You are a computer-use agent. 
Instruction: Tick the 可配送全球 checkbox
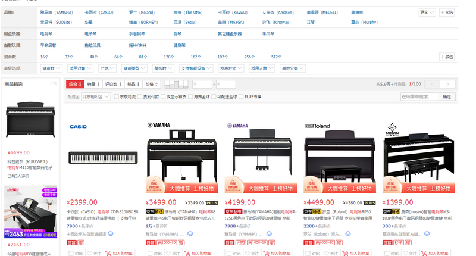pyautogui.click(x=214, y=96)
